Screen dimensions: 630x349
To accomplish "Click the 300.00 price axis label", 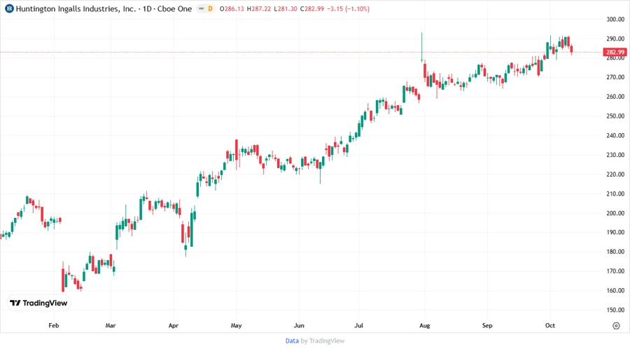I will [x=615, y=20].
